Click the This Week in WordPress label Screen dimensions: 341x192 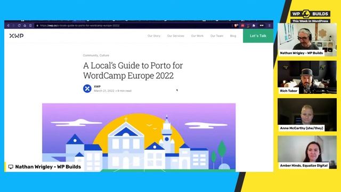coord(310,21)
